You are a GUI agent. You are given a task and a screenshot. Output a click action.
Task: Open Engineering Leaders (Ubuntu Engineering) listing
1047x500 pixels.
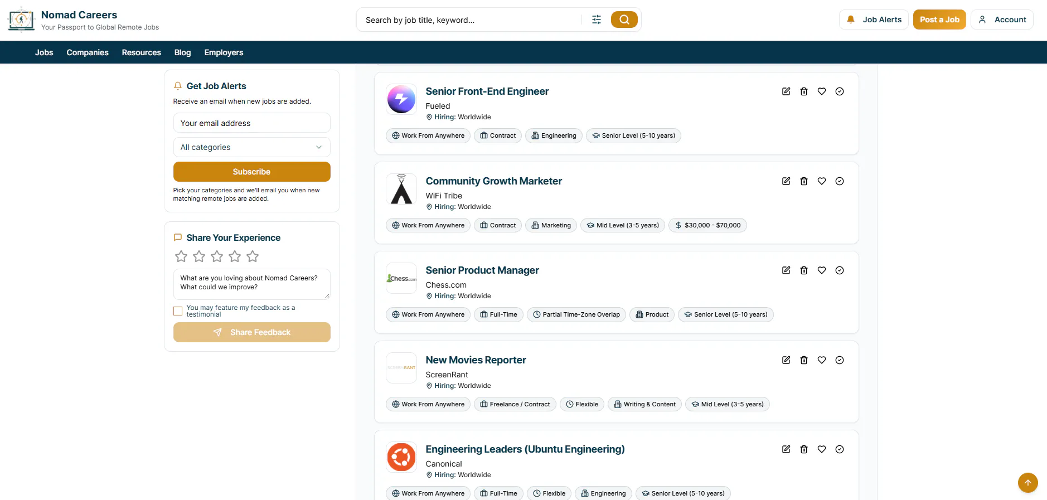[525, 449]
